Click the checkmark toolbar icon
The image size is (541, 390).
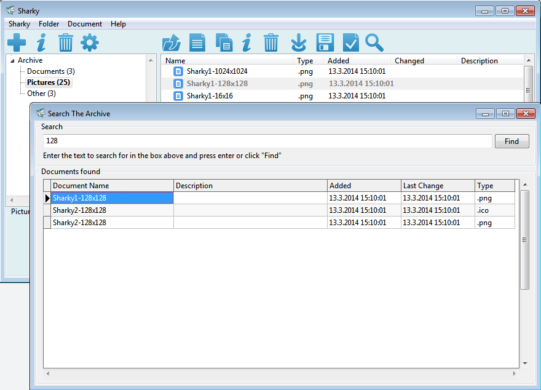point(350,42)
